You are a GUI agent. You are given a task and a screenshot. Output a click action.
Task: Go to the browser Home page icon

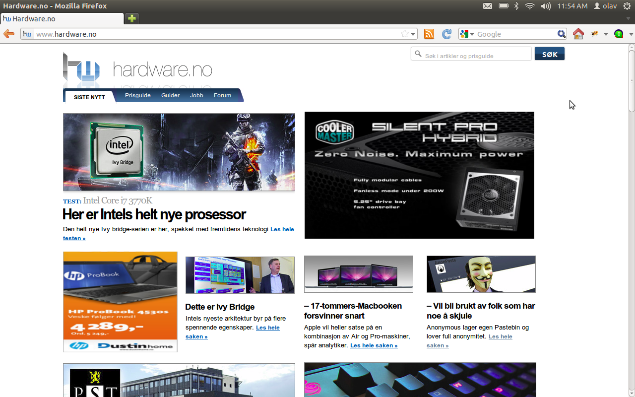(x=578, y=34)
